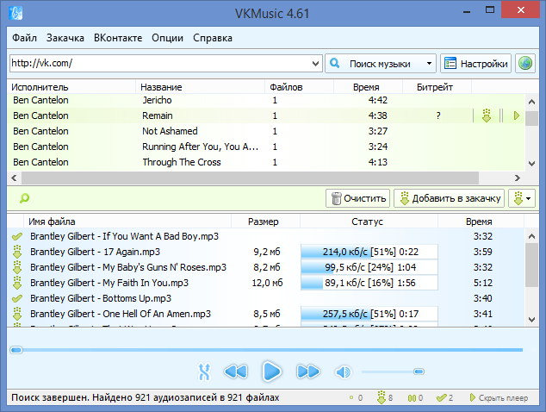Image resolution: width=546 pixels, height=412 pixels.
Task: Hide the player via Скрыть плеер
Action: click(x=499, y=397)
